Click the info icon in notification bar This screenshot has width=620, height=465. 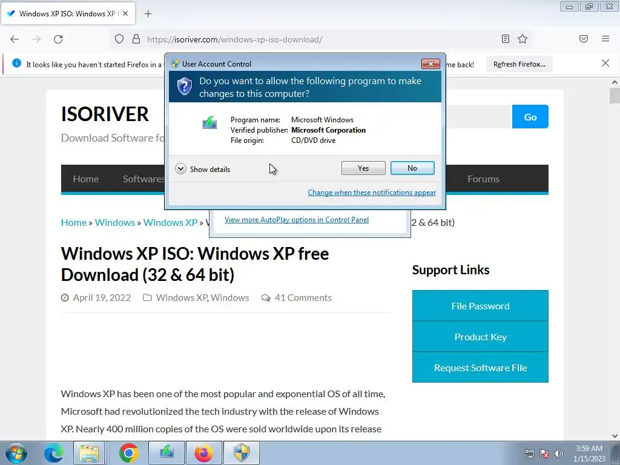point(16,63)
